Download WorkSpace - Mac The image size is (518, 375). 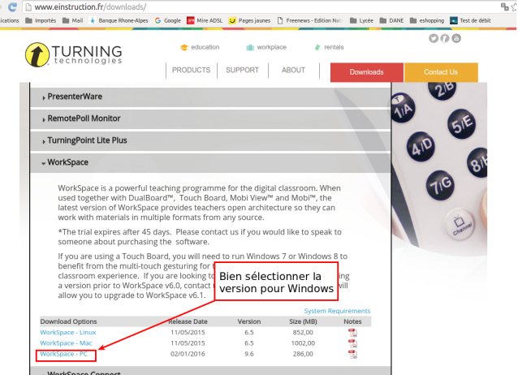66,343
